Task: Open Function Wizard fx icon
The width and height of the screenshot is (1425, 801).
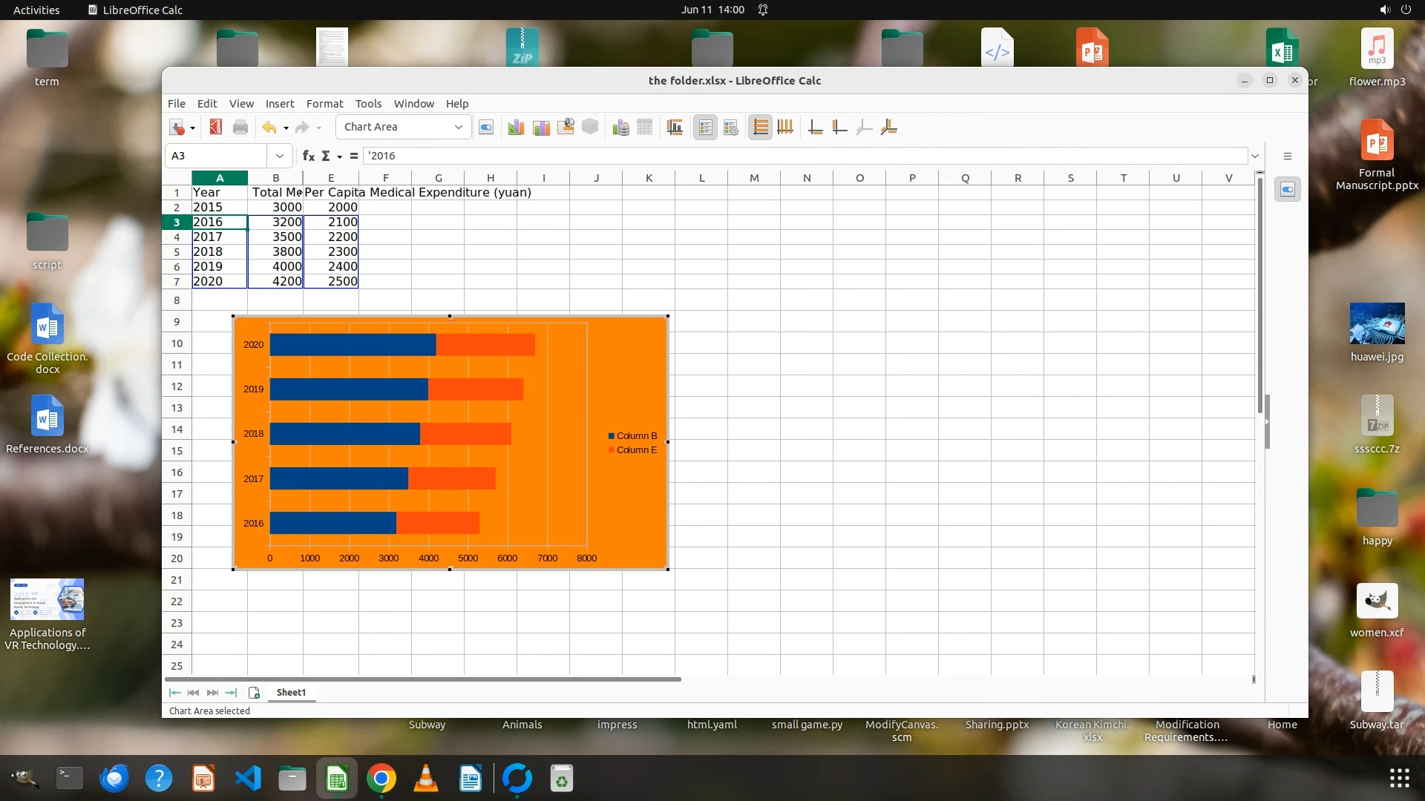Action: click(x=309, y=156)
